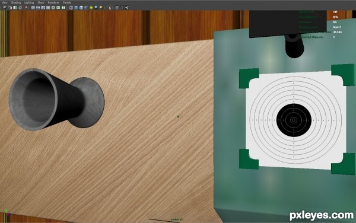Open the Shading panel menu
The width and height of the screenshot is (356, 223).
16,2
